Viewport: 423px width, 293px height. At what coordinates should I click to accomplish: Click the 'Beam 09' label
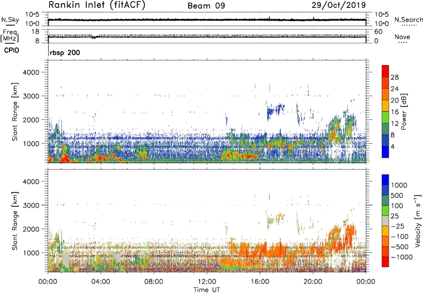pos(206,5)
